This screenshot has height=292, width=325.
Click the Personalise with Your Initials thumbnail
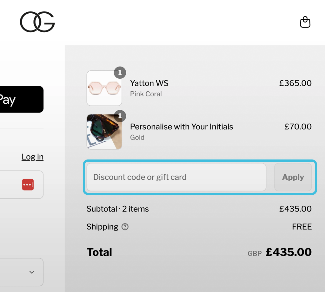pos(104,132)
